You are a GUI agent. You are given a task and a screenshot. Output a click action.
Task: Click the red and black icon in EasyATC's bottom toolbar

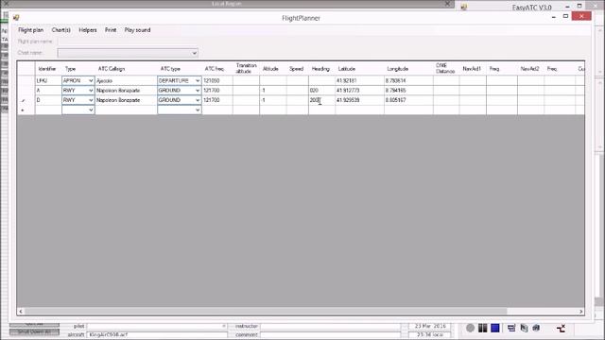coord(561,328)
